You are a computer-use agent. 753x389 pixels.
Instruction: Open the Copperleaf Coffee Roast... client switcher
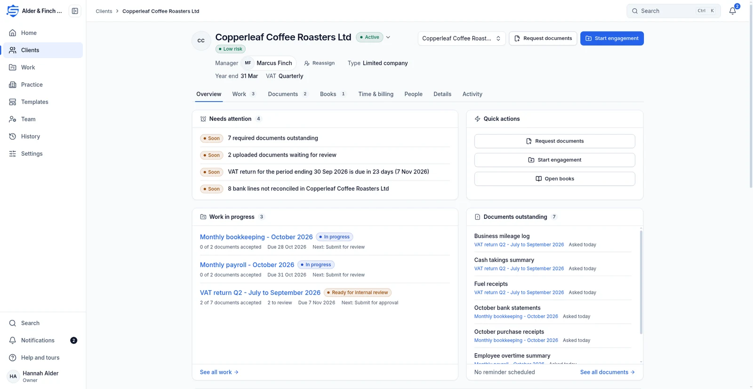462,39
